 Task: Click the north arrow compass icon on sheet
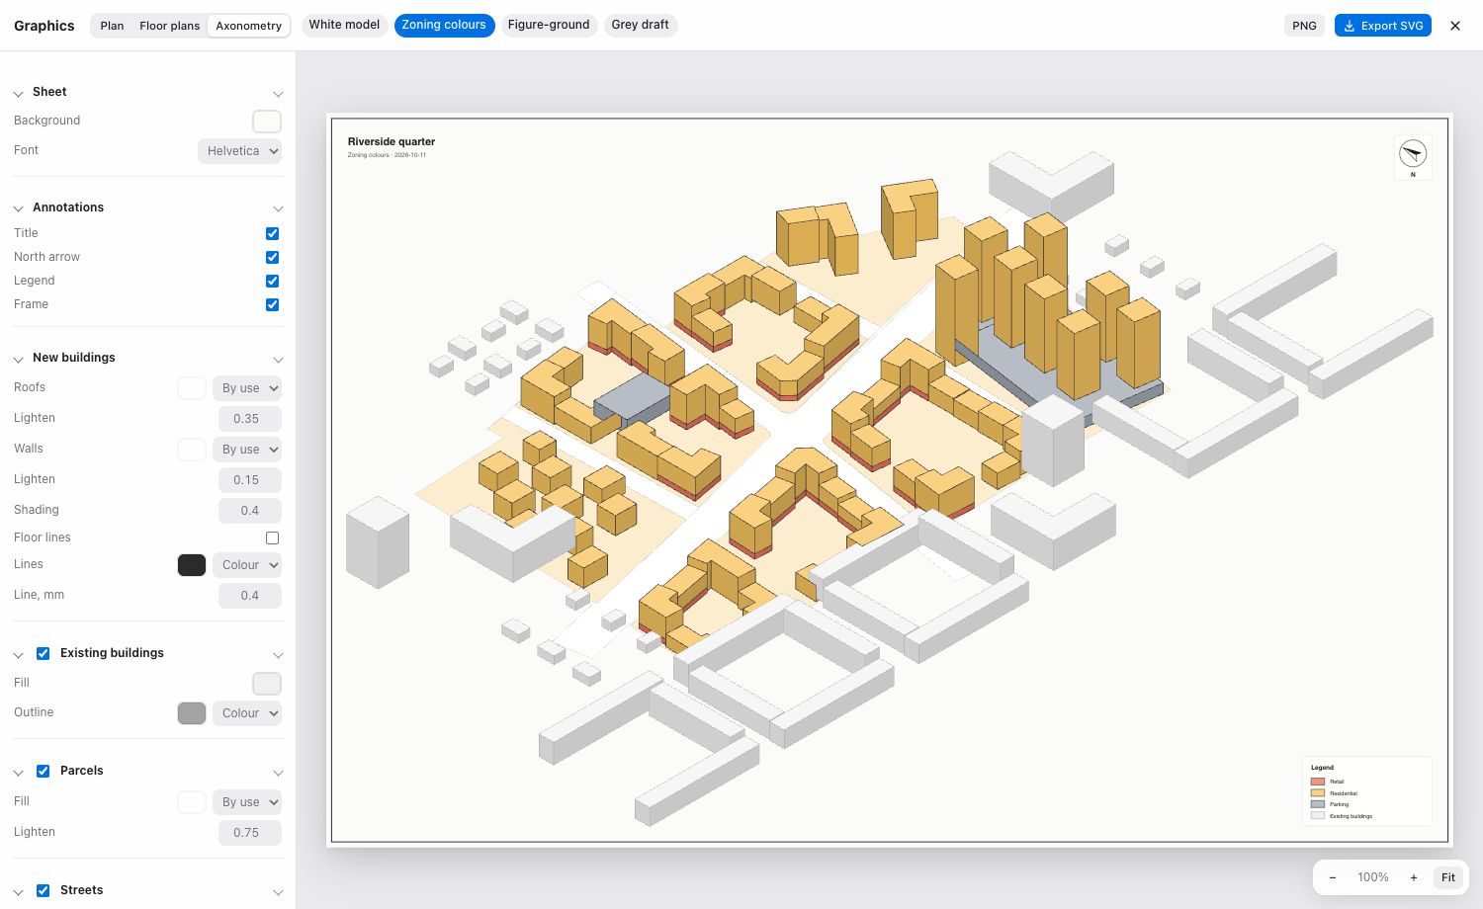pos(1413,153)
